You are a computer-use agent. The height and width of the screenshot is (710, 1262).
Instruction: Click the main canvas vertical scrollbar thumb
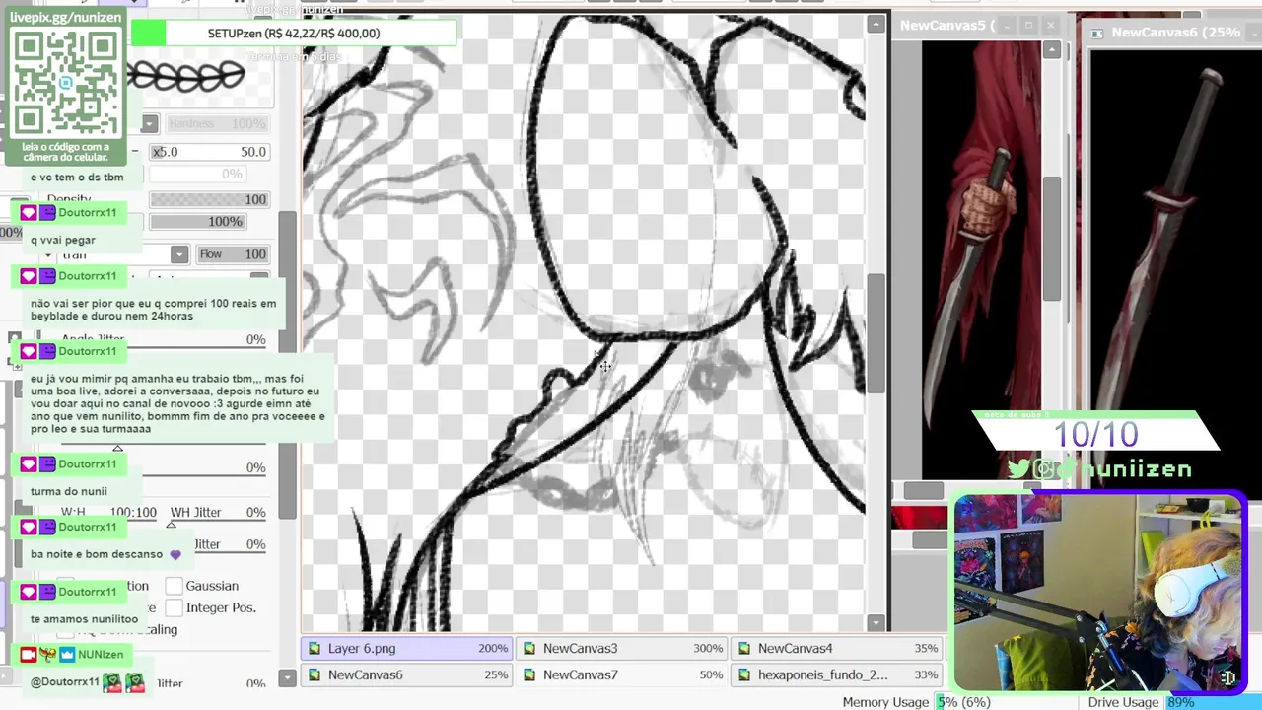(876, 335)
